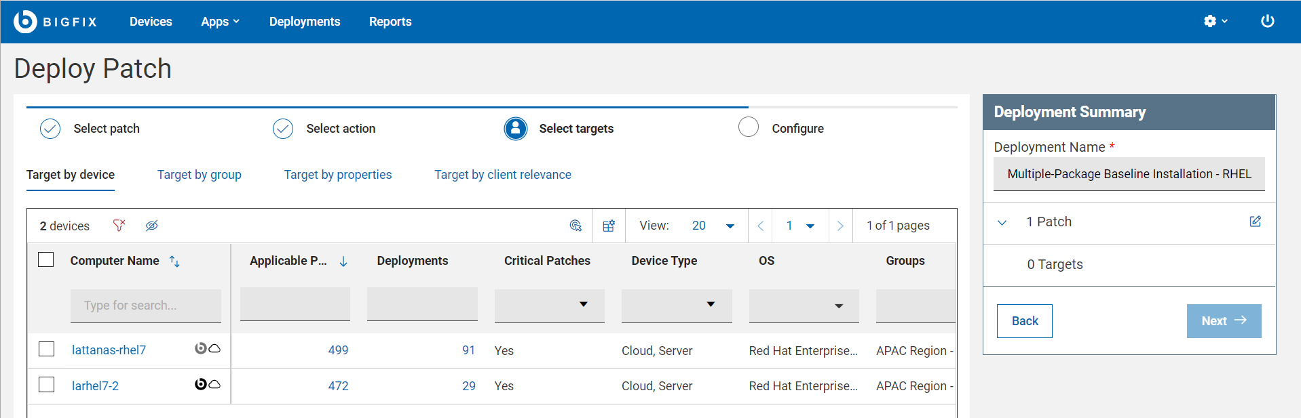Switch to Target by group tab
The image size is (1301, 418).
[x=199, y=175]
